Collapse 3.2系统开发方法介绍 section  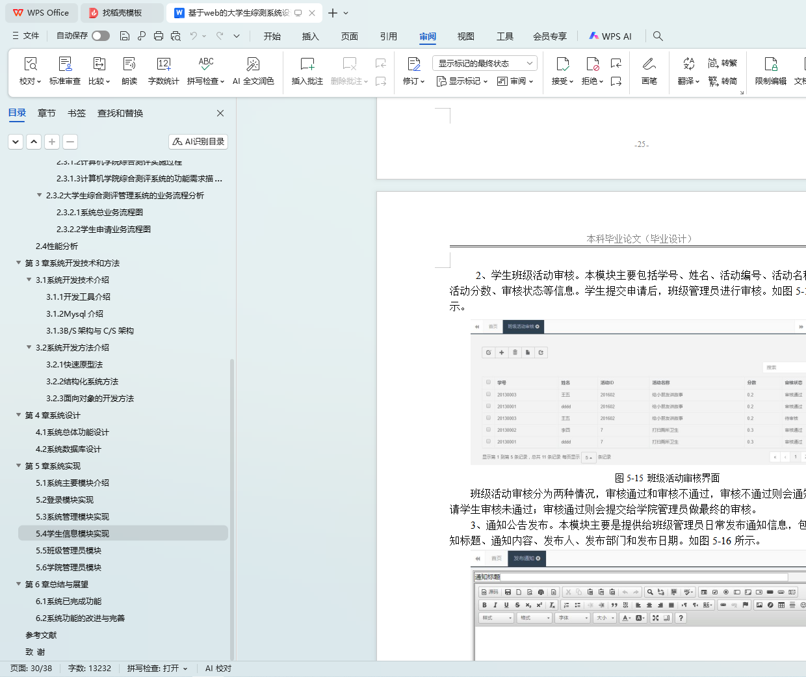click(x=29, y=347)
